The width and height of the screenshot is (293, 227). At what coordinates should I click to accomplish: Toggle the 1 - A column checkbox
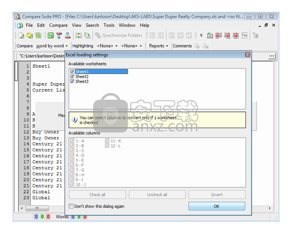coord(72,141)
